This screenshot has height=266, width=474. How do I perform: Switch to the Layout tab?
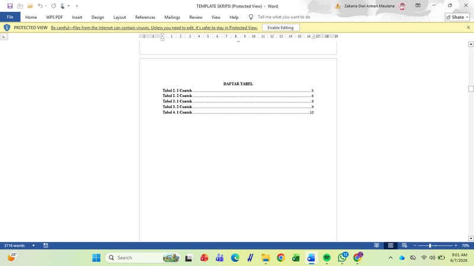120,17
